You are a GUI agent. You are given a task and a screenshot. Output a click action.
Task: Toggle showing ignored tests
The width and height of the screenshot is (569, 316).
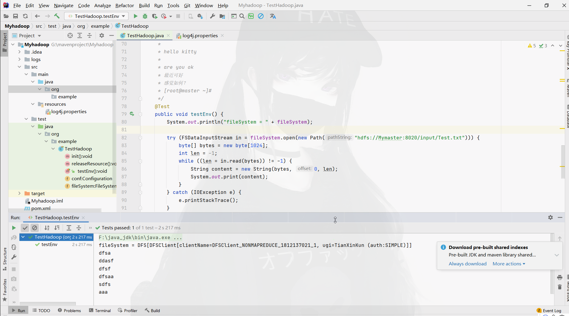click(35, 228)
